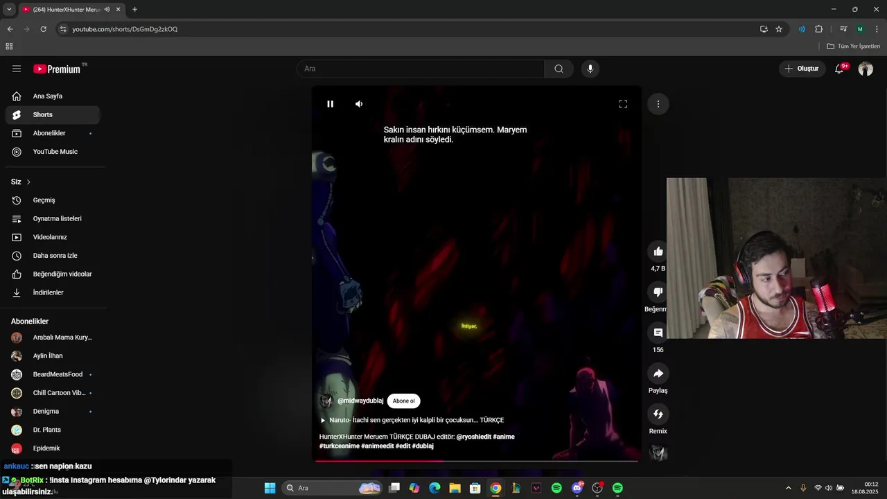Go back in Chrome
This screenshot has height=499, width=887.
[x=10, y=29]
